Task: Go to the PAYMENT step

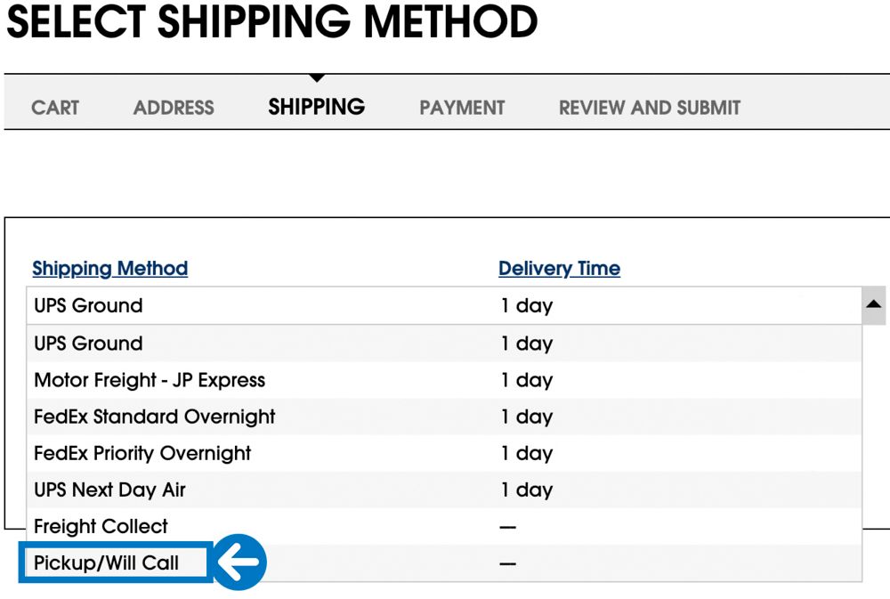Action: pyautogui.click(x=462, y=107)
